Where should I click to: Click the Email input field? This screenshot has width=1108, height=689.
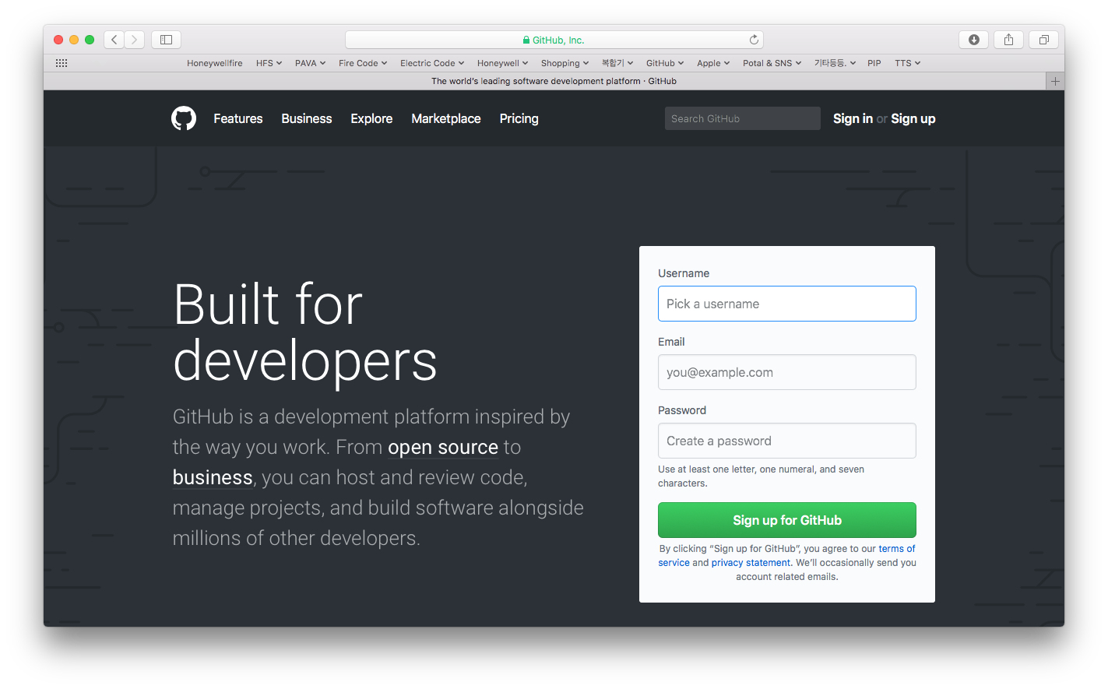tap(786, 372)
